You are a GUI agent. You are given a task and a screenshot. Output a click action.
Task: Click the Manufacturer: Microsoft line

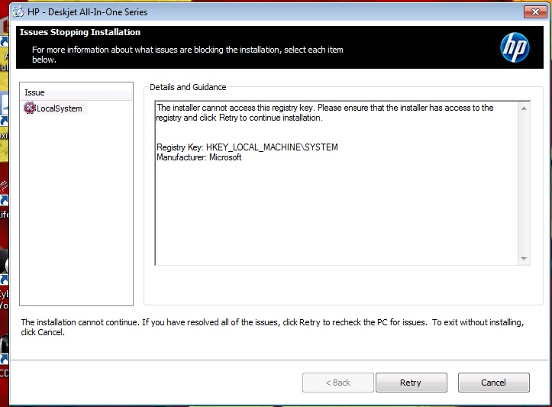tap(199, 157)
